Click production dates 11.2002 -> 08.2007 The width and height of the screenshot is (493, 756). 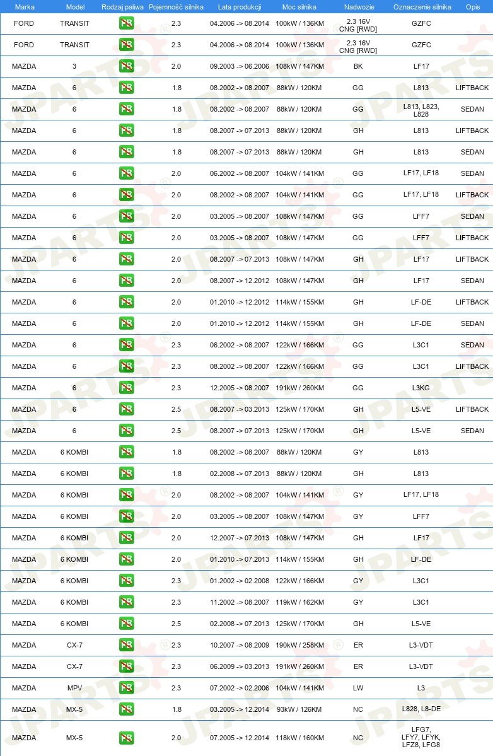tap(240, 602)
